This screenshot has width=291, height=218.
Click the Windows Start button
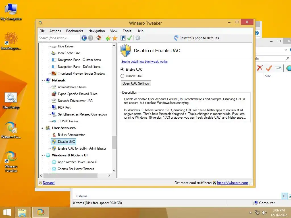point(7,212)
